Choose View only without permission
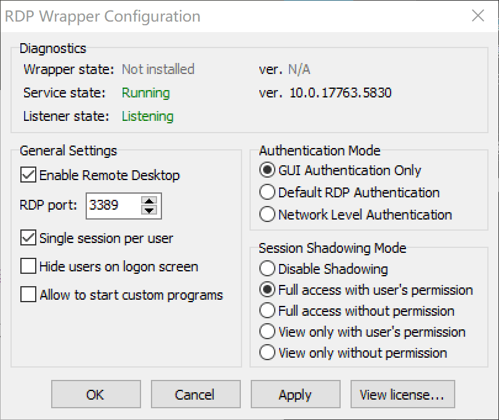 (267, 353)
